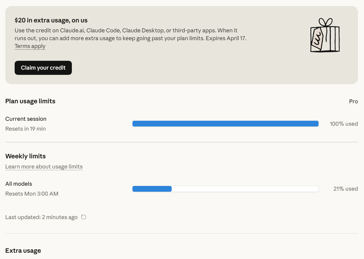Click the credit description paragraph text
This screenshot has height=259, width=364.
130,34
